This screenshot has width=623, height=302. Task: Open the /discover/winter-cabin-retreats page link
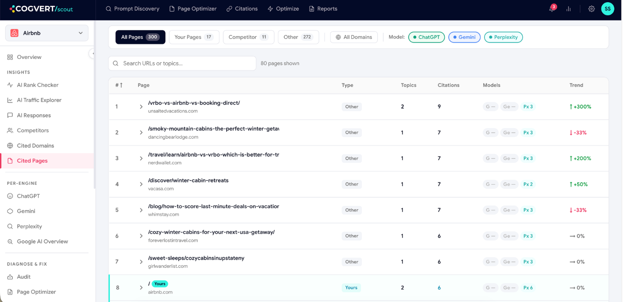188,180
